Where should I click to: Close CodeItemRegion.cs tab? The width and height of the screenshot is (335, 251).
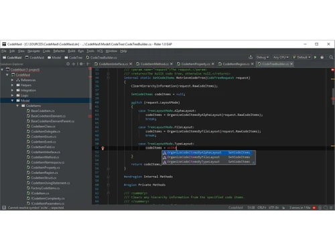252,64
